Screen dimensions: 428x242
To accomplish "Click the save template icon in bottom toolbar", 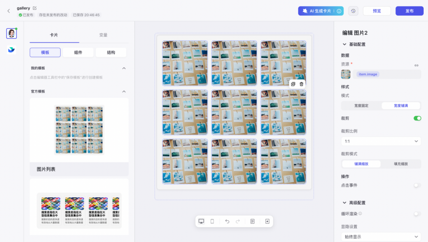I will (267, 221).
